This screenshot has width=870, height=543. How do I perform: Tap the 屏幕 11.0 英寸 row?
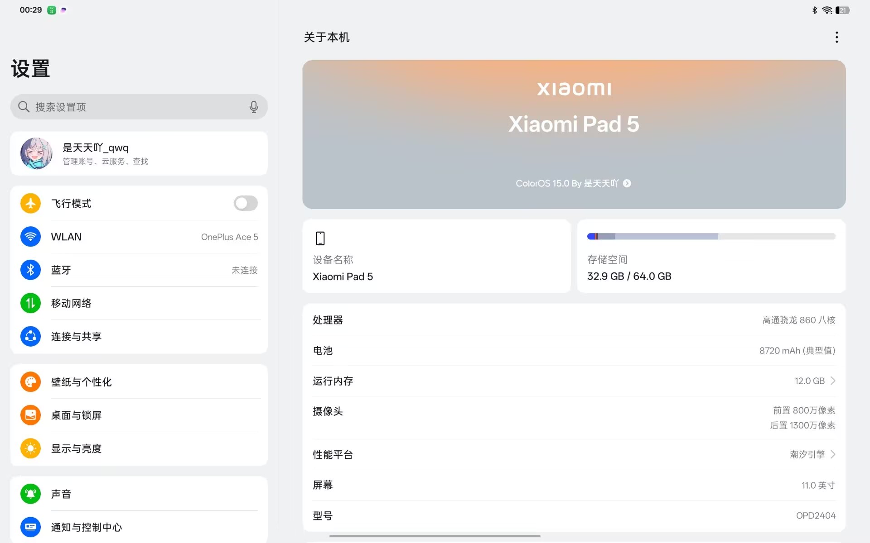[x=574, y=485]
